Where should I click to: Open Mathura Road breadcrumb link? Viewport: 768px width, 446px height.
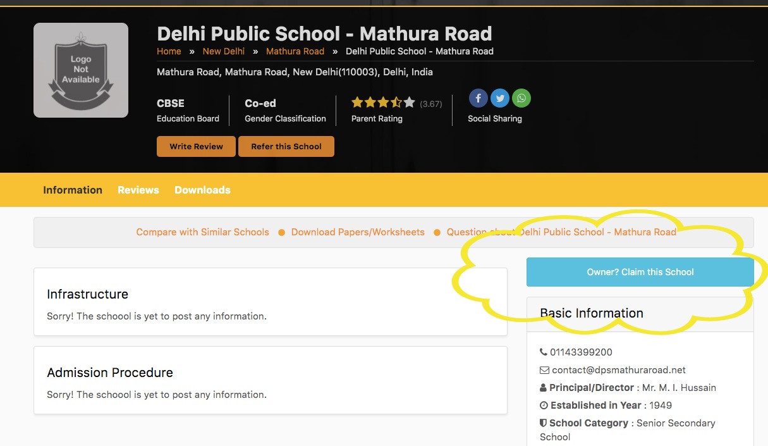coord(295,51)
